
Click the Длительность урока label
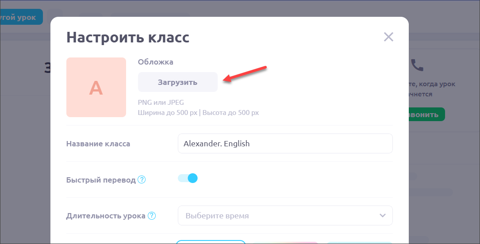tap(106, 216)
